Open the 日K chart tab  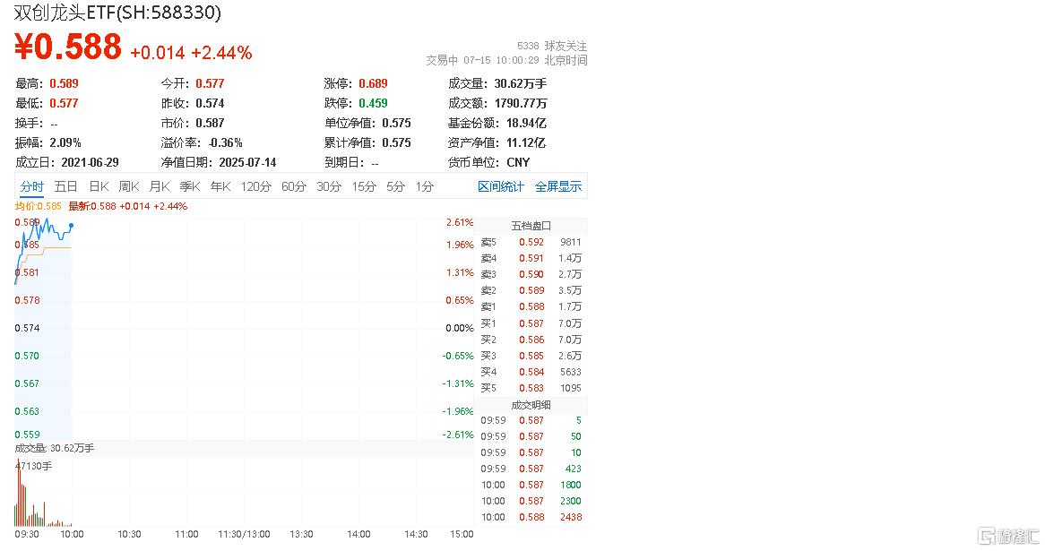tap(99, 186)
